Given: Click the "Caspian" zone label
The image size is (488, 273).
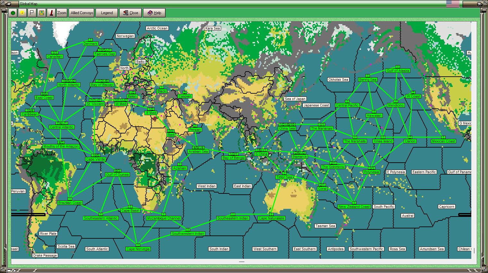Looking at the screenshot, I should pyautogui.click(x=185, y=96).
